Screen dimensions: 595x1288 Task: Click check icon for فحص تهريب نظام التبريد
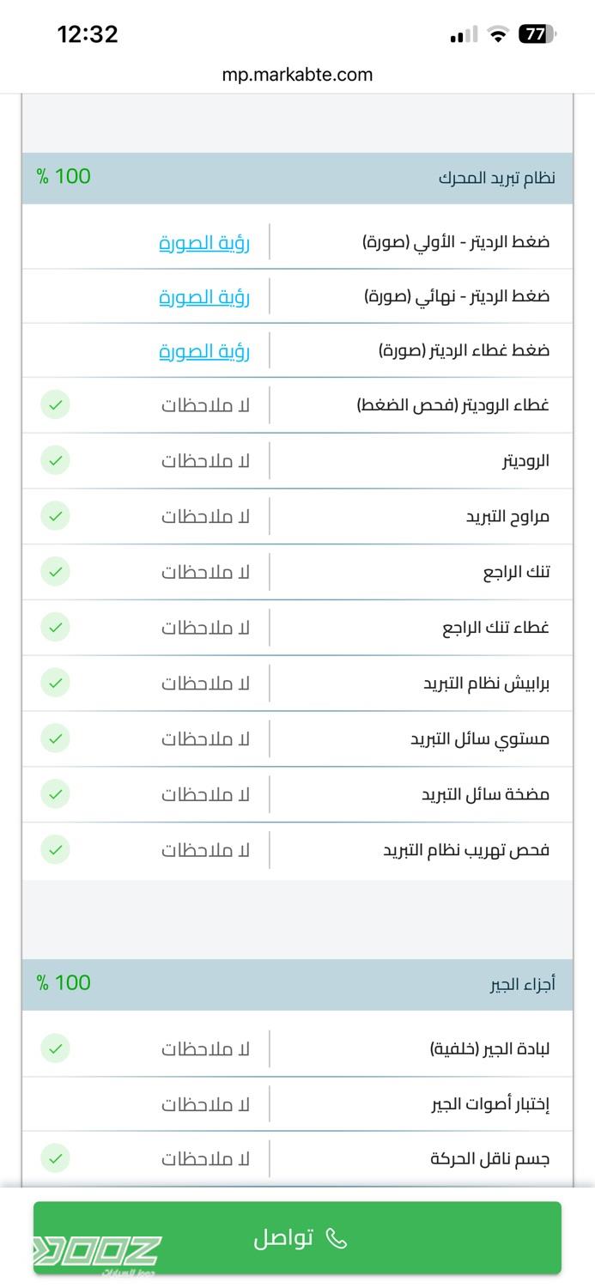click(55, 849)
